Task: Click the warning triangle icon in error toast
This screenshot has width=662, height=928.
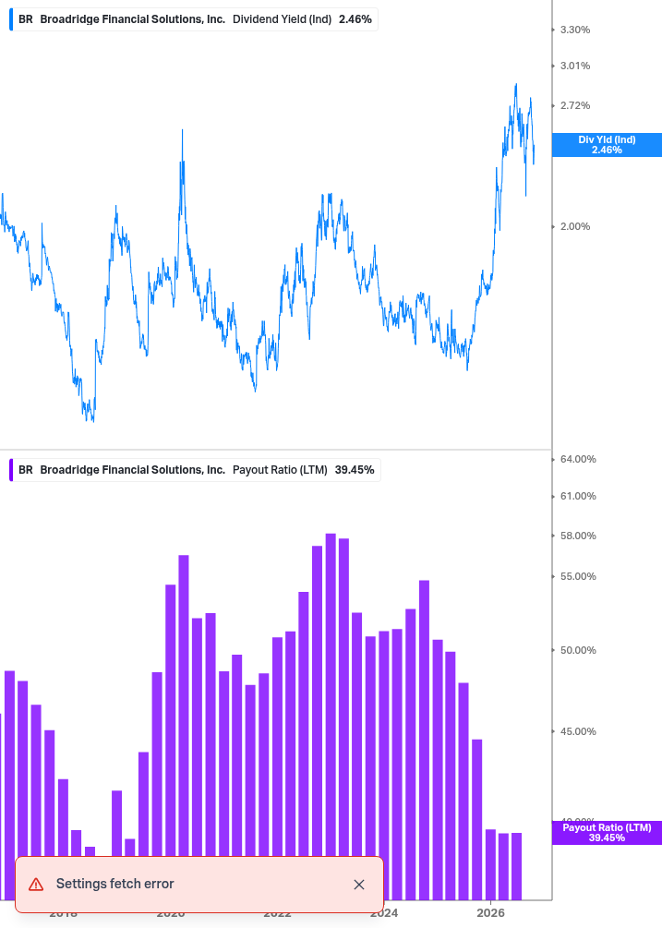Action: pyautogui.click(x=36, y=885)
